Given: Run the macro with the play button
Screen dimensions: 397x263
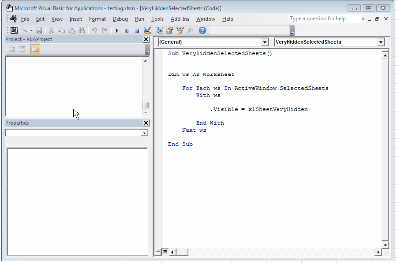Looking at the screenshot, I should (x=117, y=30).
